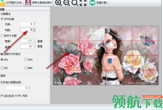Viewport: 163px width, 110px height.
Task: Reset zoom with the plain magnifier icon
Action: pyautogui.click(x=75, y=3)
